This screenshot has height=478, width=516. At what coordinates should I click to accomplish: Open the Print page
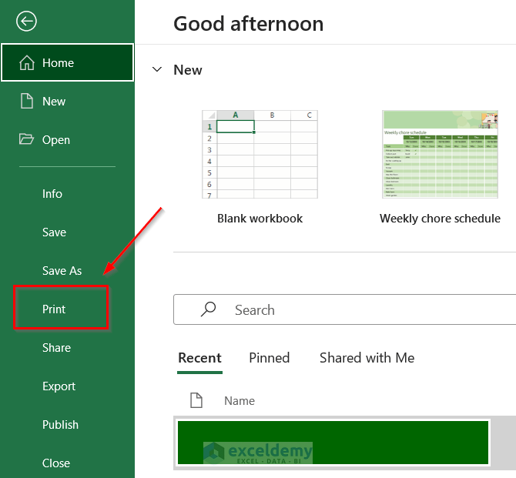(54, 309)
